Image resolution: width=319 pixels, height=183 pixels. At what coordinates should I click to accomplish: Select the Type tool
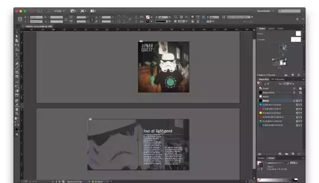tap(17, 55)
